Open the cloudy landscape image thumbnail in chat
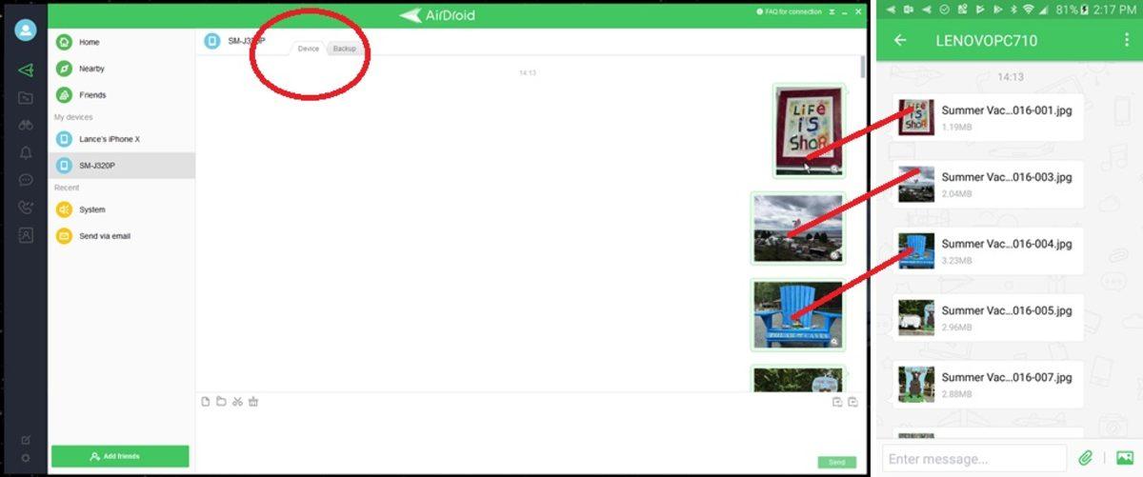The height and width of the screenshot is (477, 1143). (798, 228)
